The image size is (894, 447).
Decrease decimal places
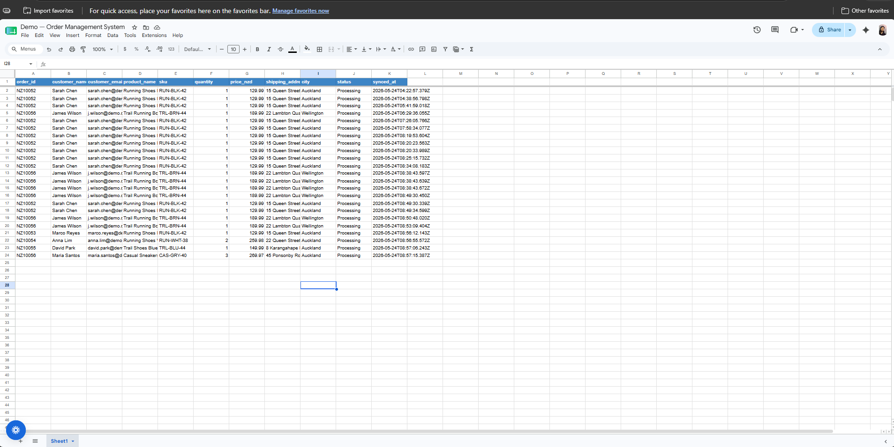tap(148, 49)
